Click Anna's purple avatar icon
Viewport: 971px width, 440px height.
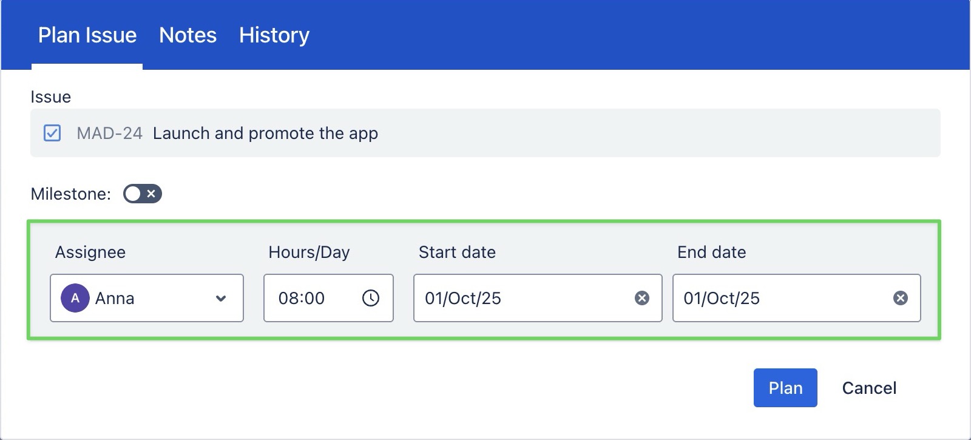coord(75,298)
